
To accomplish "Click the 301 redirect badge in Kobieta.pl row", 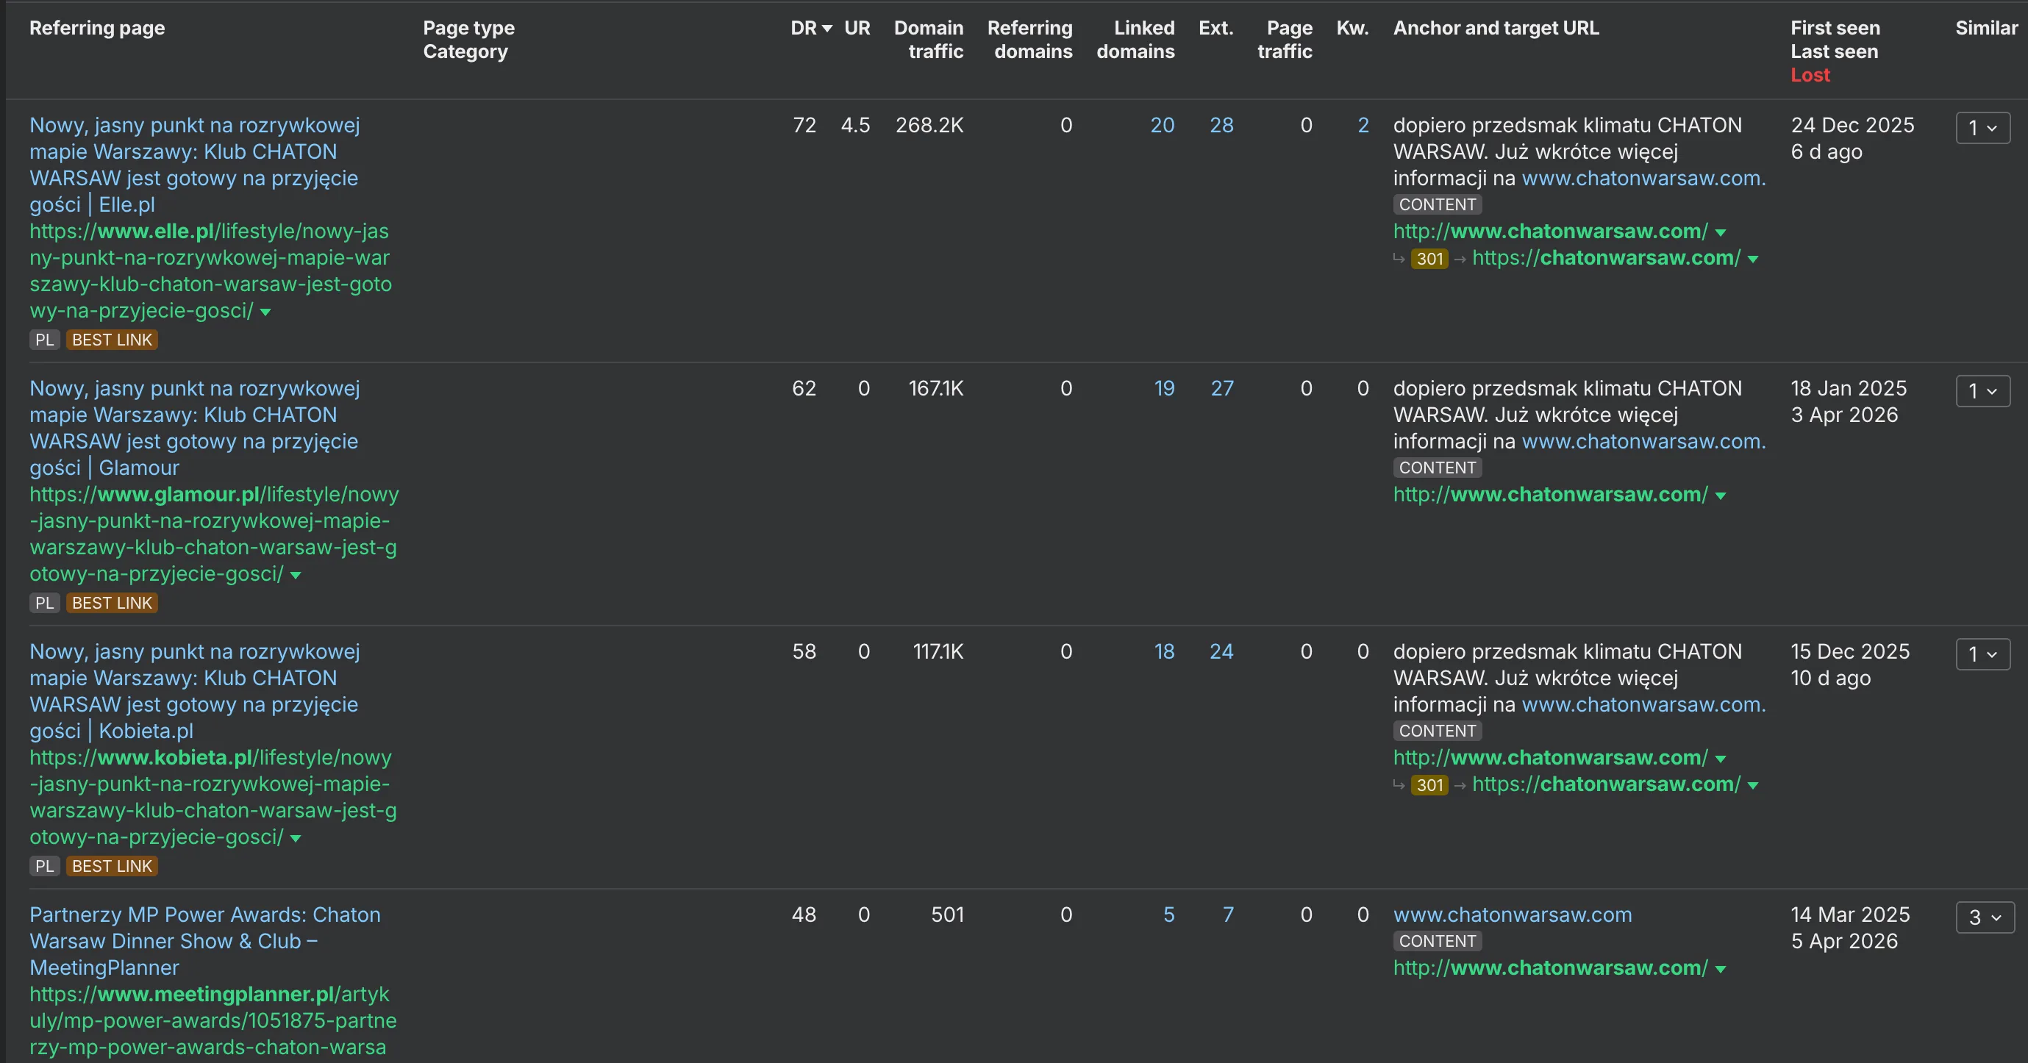I will click(x=1429, y=784).
